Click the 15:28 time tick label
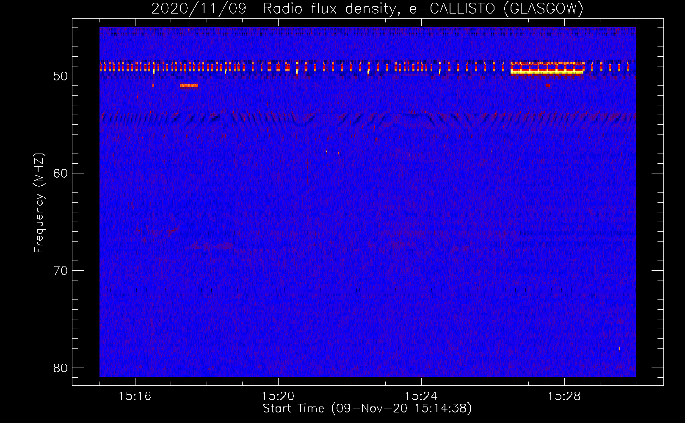Image resolution: width=685 pixels, height=423 pixels. click(564, 396)
